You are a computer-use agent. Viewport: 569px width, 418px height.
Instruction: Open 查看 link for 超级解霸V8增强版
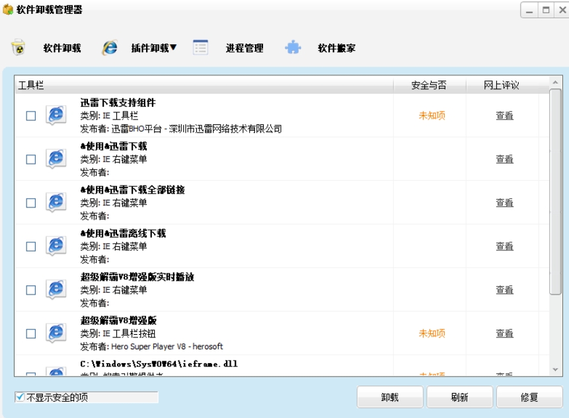[504, 333]
